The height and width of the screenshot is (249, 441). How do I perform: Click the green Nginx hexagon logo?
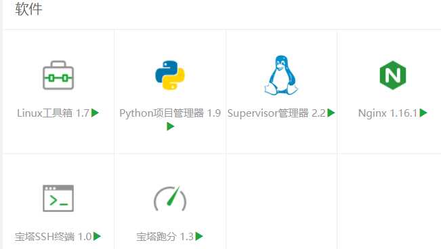point(393,75)
